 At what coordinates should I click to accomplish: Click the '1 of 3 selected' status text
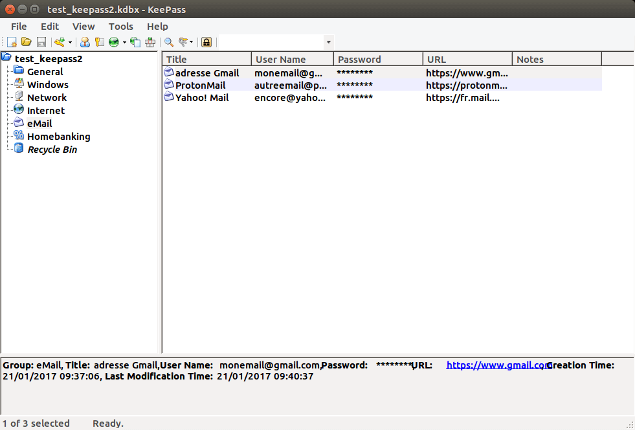(x=36, y=424)
